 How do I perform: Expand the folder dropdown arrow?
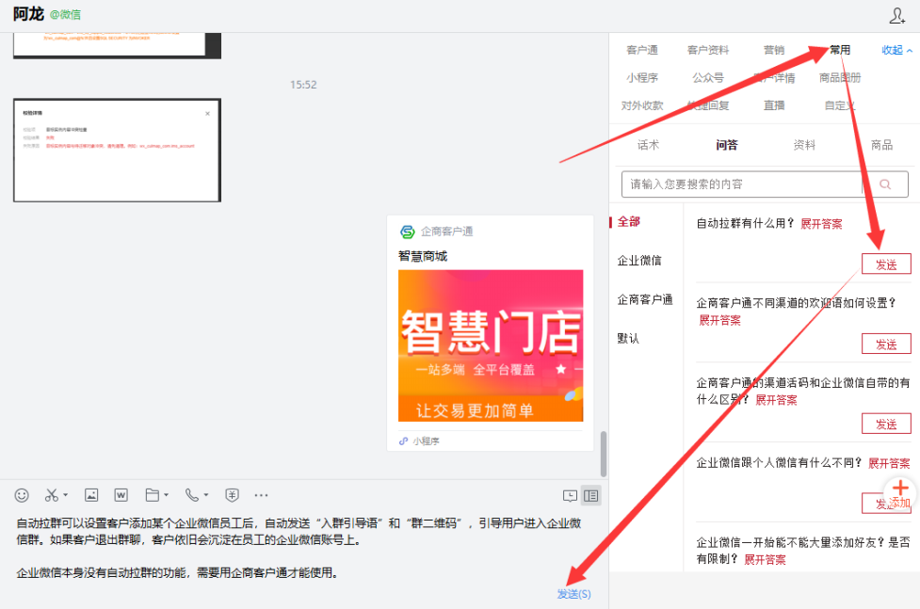(x=166, y=495)
